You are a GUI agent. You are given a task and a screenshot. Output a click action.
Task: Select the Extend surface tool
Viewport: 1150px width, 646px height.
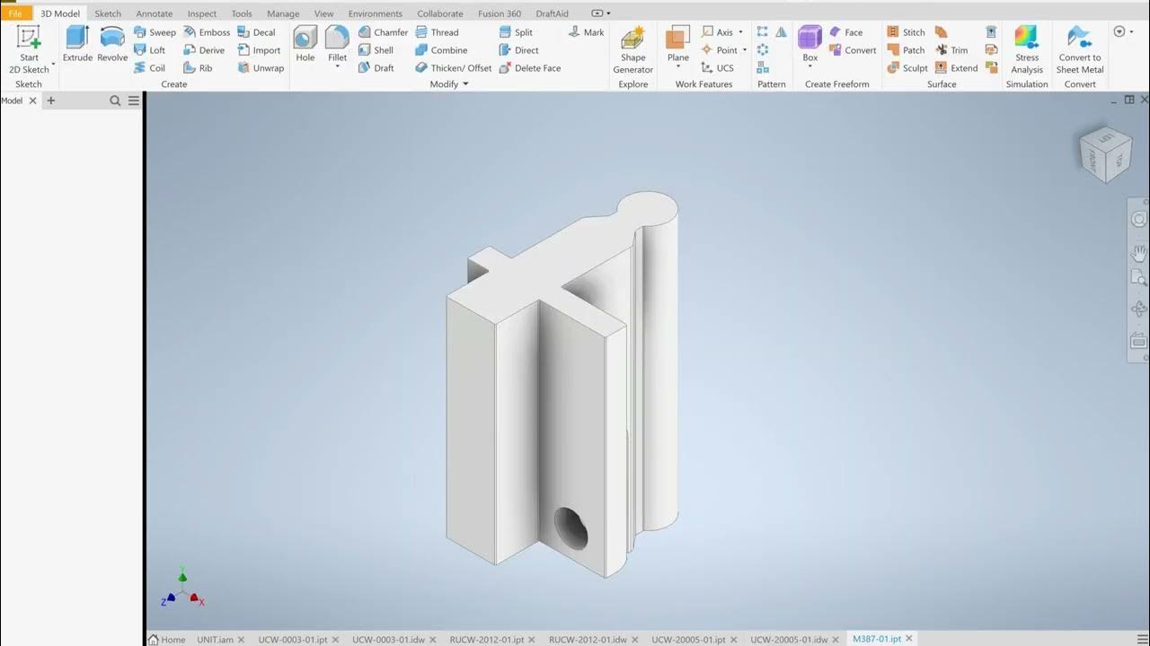(956, 68)
